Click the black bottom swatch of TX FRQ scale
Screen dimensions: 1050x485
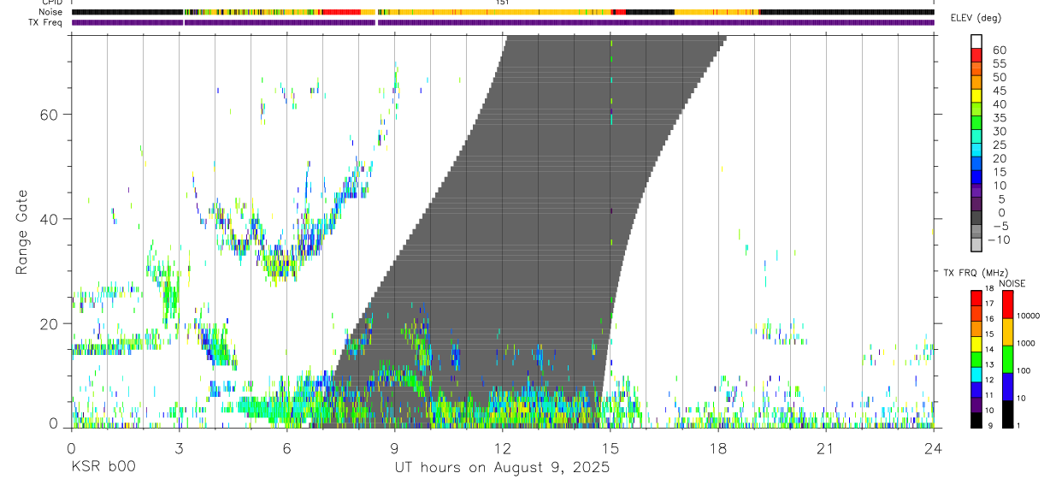(x=976, y=420)
